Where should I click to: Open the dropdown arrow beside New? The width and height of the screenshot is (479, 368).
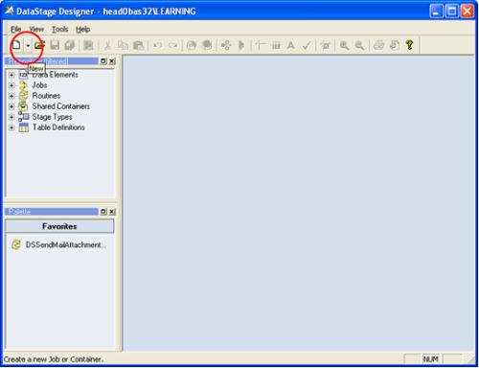click(x=28, y=45)
